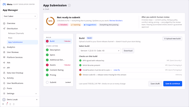
Task: Click the After you submit: human review heading
Action: click(x=156, y=17)
